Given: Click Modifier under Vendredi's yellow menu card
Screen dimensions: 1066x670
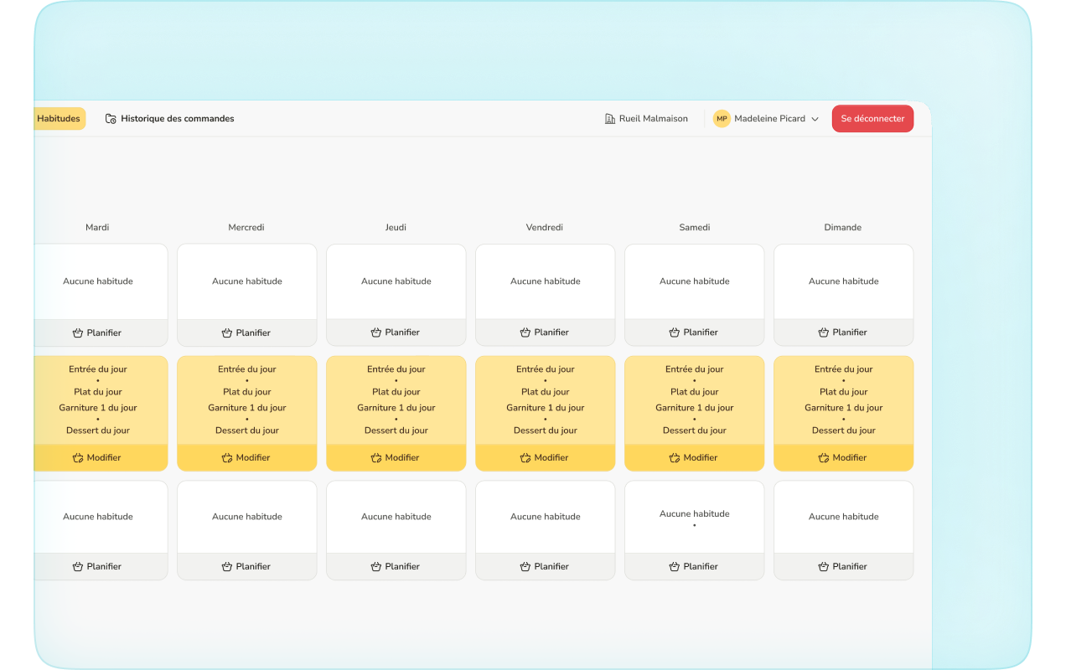Looking at the screenshot, I should click(x=545, y=458).
